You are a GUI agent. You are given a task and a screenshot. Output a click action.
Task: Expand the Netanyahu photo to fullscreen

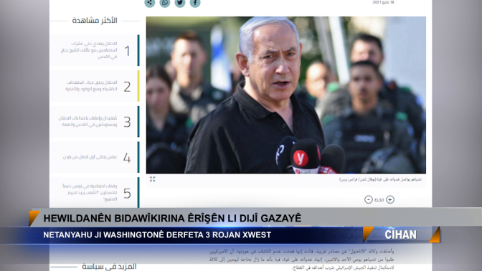153,179
